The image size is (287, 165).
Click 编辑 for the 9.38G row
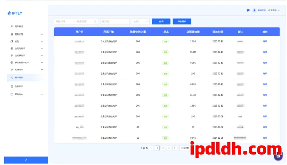click(x=265, y=63)
